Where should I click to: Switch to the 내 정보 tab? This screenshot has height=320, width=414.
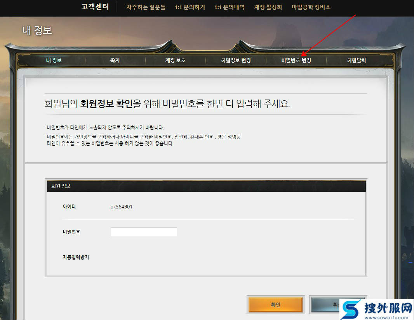tap(54, 60)
